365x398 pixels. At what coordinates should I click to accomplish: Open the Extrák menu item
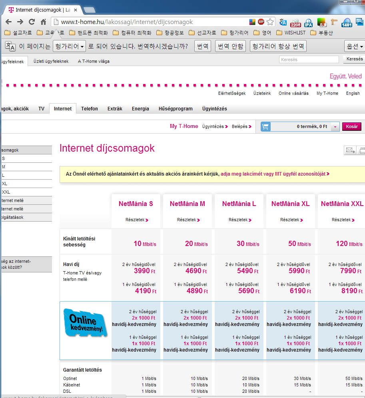click(x=115, y=109)
